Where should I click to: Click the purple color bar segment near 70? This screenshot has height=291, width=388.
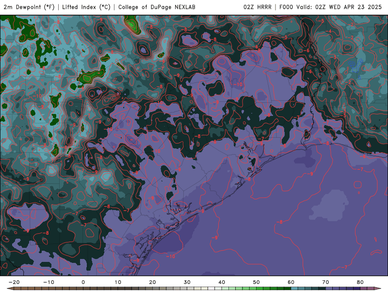click(x=329, y=289)
